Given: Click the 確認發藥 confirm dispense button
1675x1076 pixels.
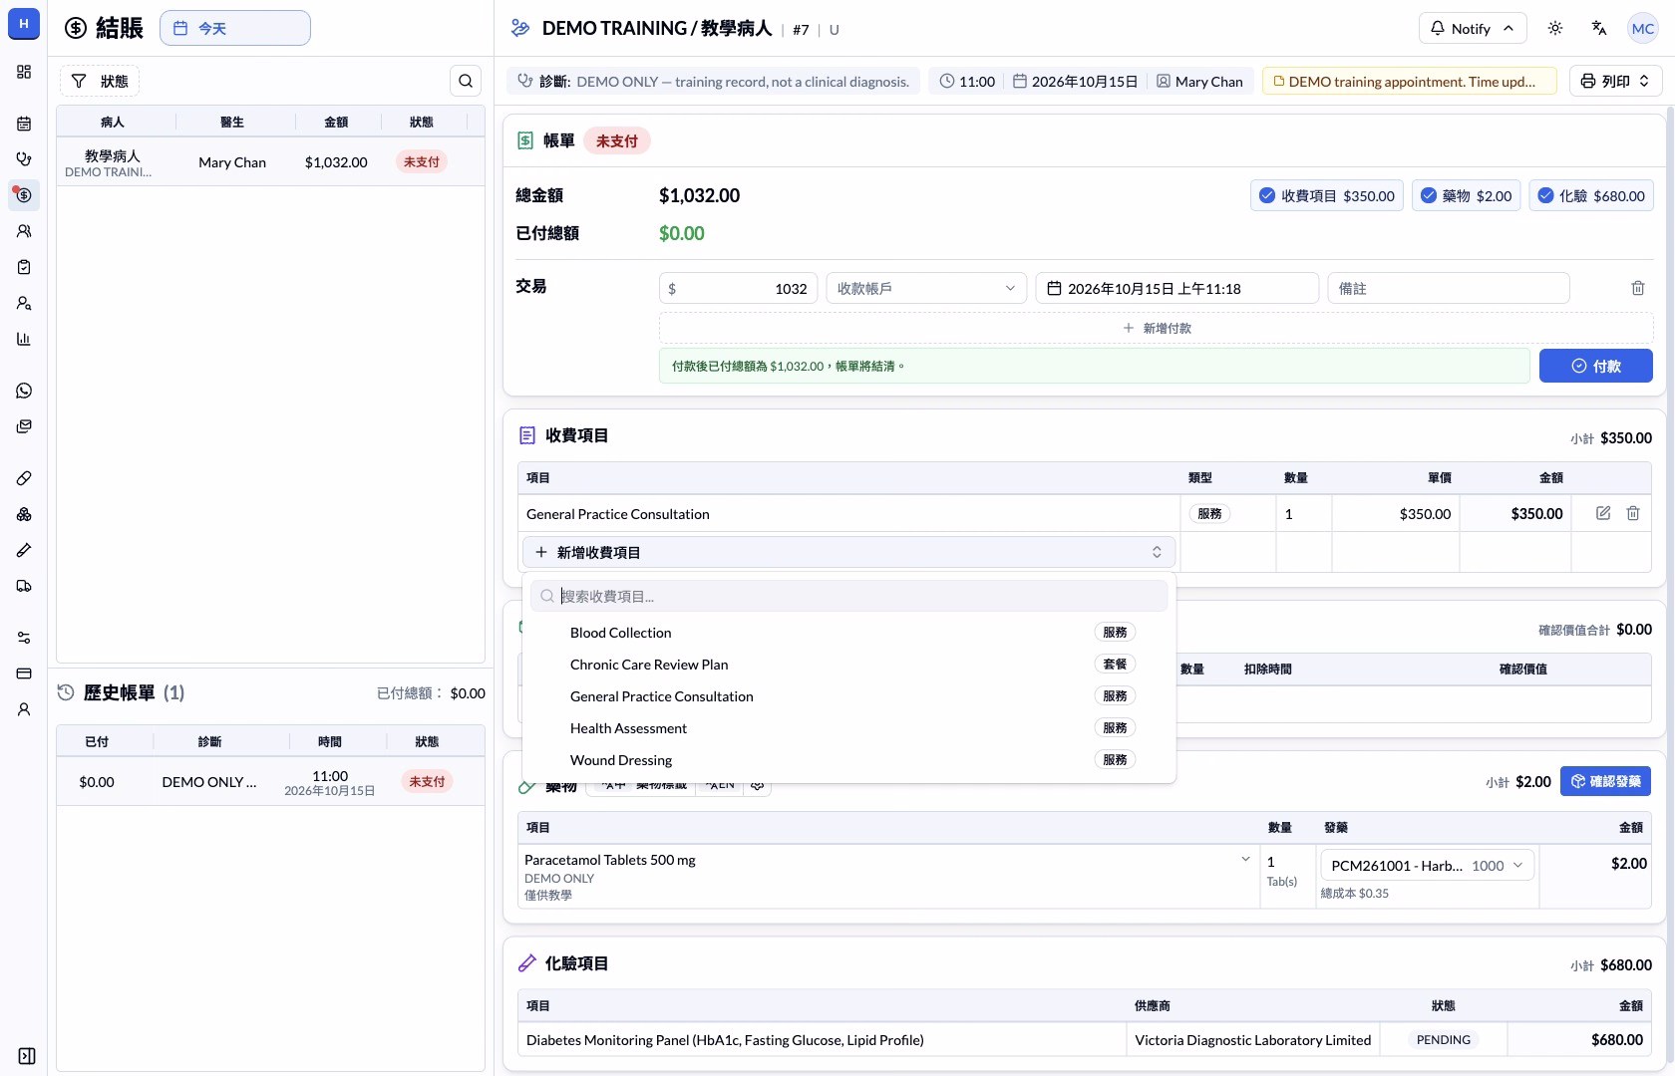Looking at the screenshot, I should (1605, 781).
